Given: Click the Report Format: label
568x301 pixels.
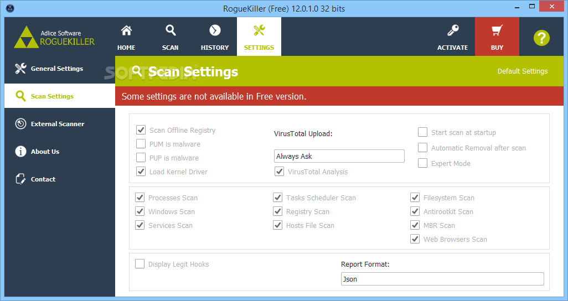Looking at the screenshot, I should pyautogui.click(x=365, y=264).
